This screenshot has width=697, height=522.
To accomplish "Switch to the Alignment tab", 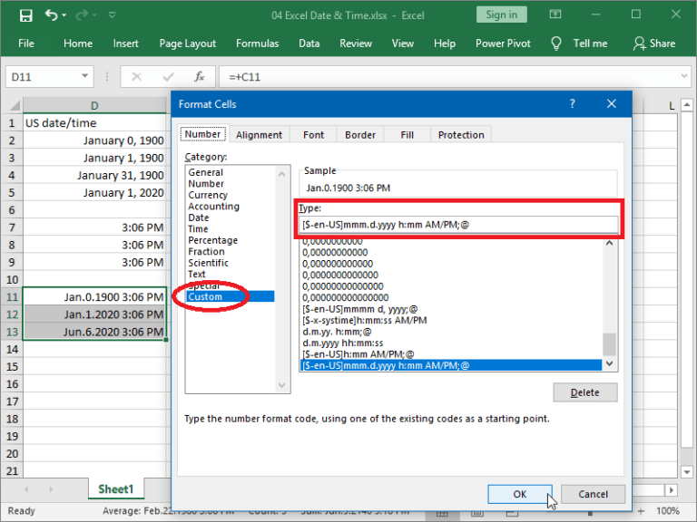I will (x=259, y=135).
